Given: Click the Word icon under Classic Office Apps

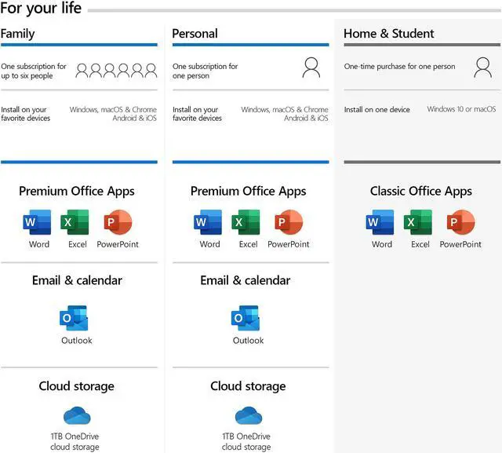Looking at the screenshot, I should coord(381,223).
